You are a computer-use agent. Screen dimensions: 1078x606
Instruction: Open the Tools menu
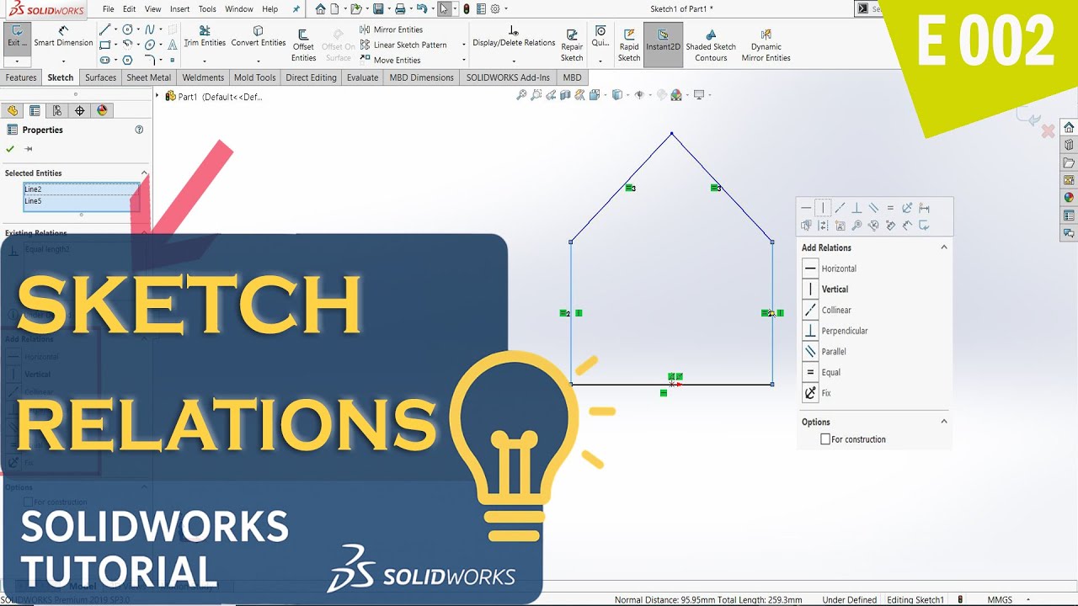(x=207, y=9)
